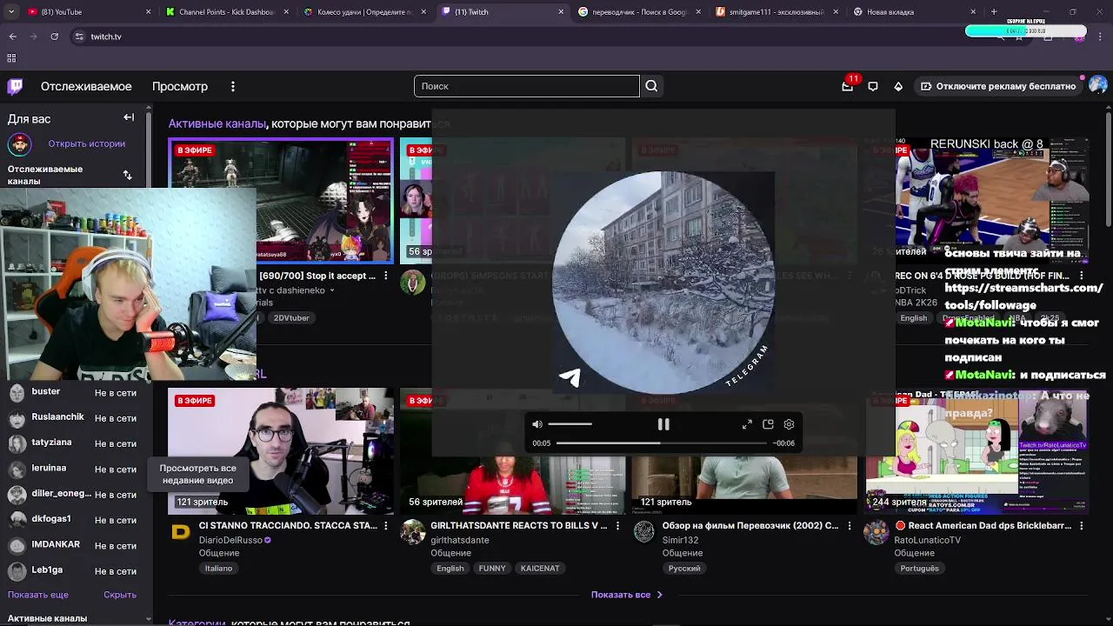Click girlthatsdante channel avatar
Image resolution: width=1113 pixels, height=626 pixels.
pyautogui.click(x=412, y=532)
